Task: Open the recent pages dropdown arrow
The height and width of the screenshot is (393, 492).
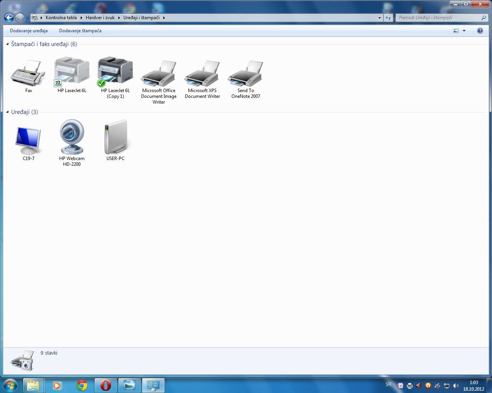Action: point(27,18)
